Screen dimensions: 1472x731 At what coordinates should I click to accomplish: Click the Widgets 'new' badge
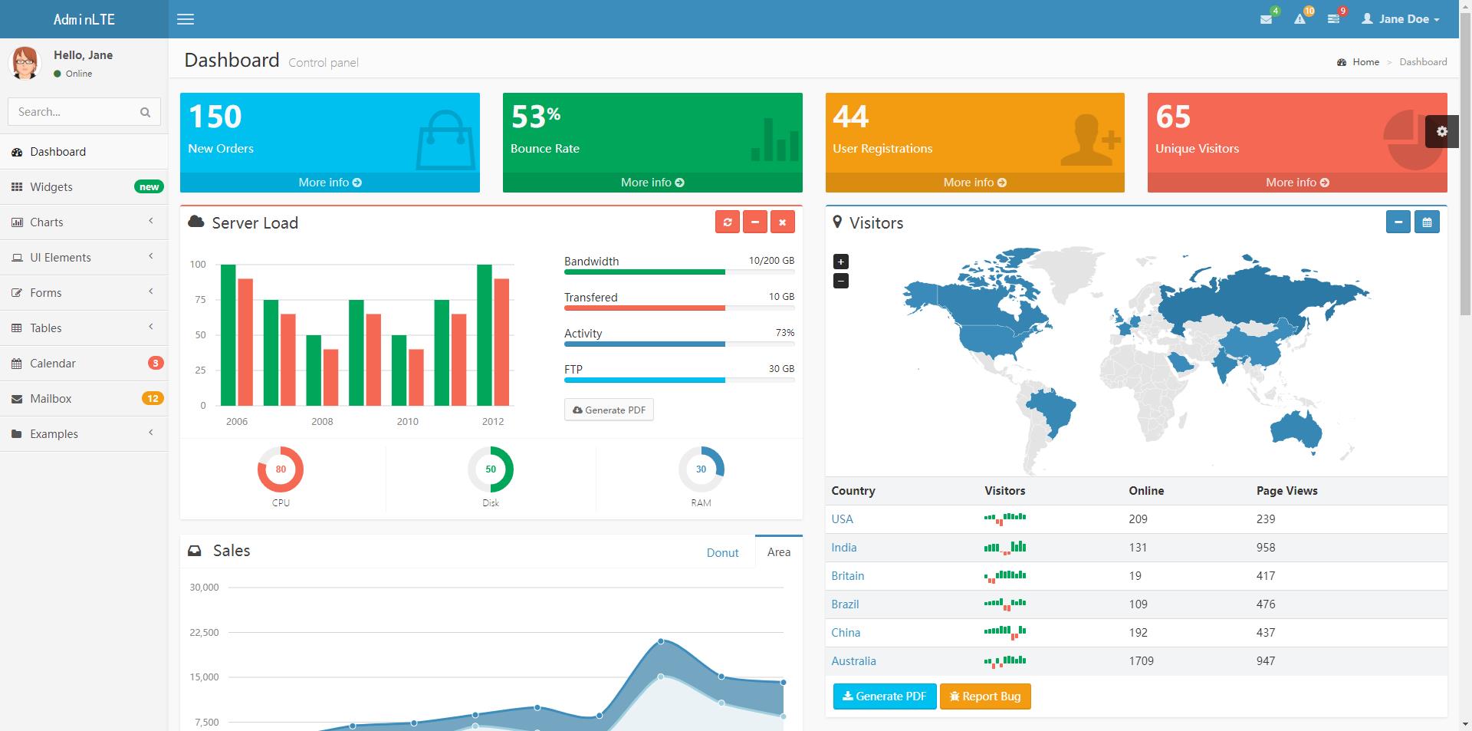click(x=149, y=187)
